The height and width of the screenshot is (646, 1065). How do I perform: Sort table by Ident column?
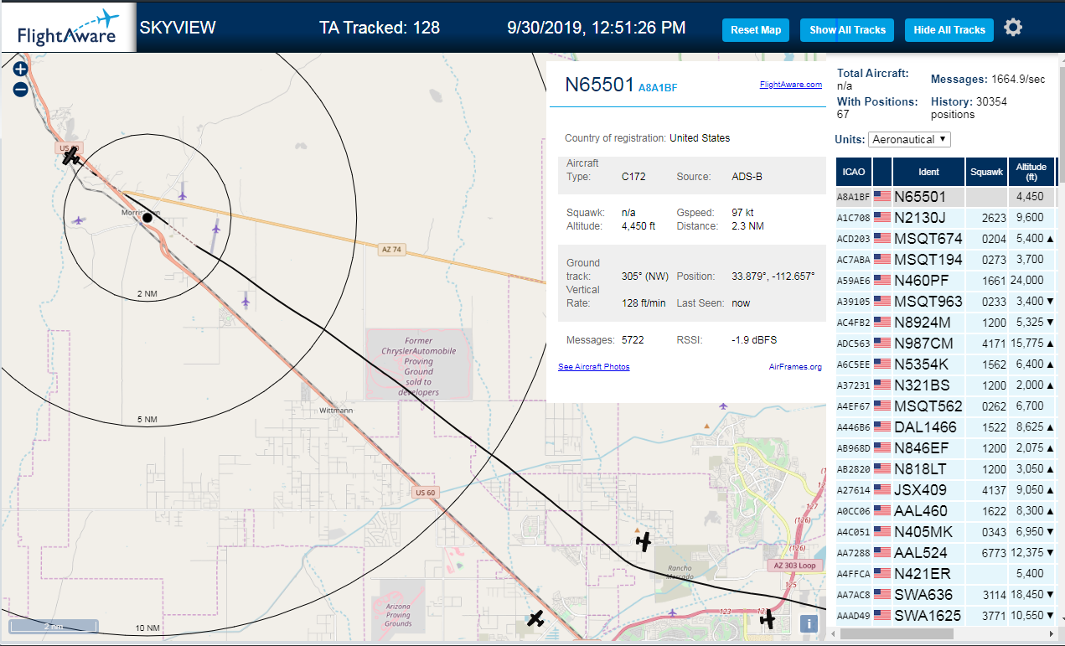(x=928, y=172)
